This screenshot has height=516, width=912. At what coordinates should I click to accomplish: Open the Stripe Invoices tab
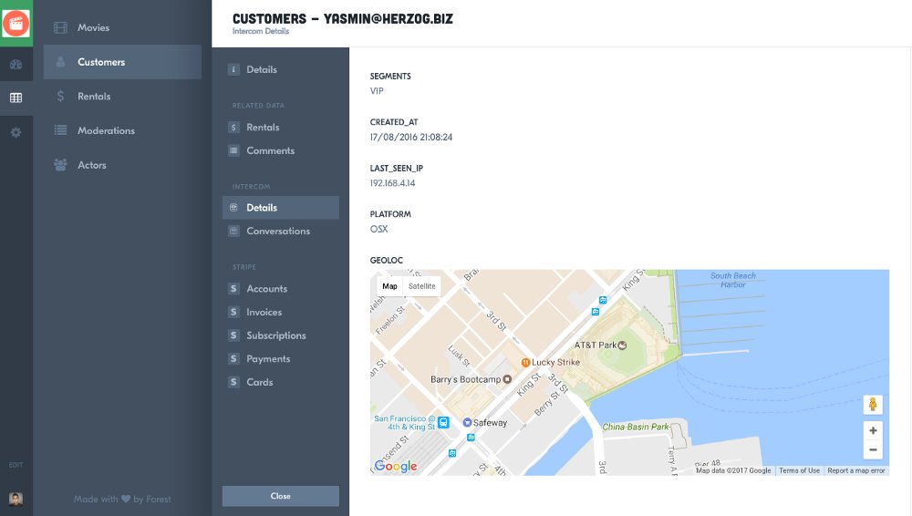[281, 312]
